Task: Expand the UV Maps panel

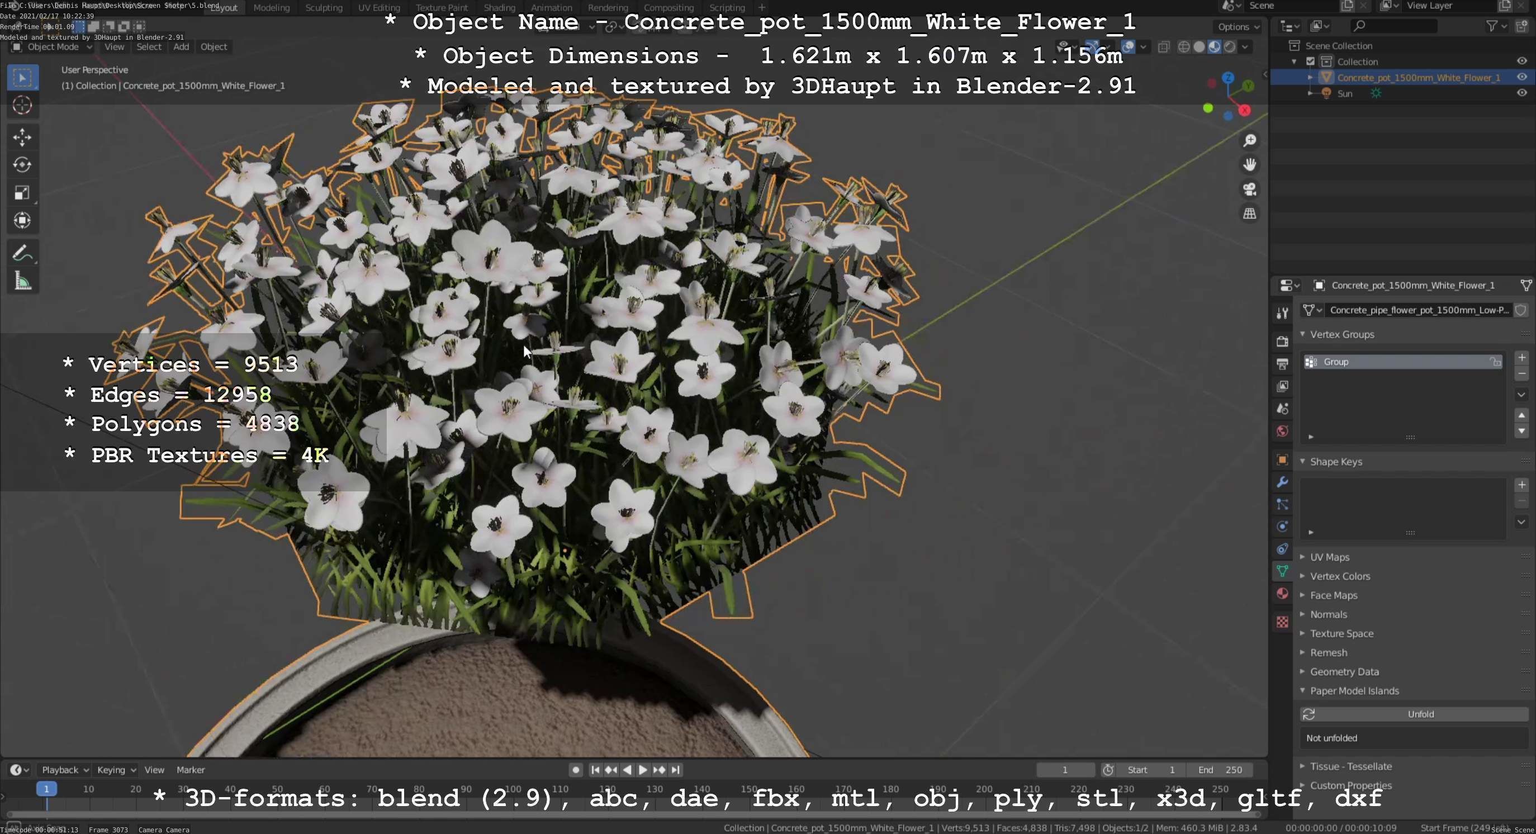Action: coord(1303,557)
